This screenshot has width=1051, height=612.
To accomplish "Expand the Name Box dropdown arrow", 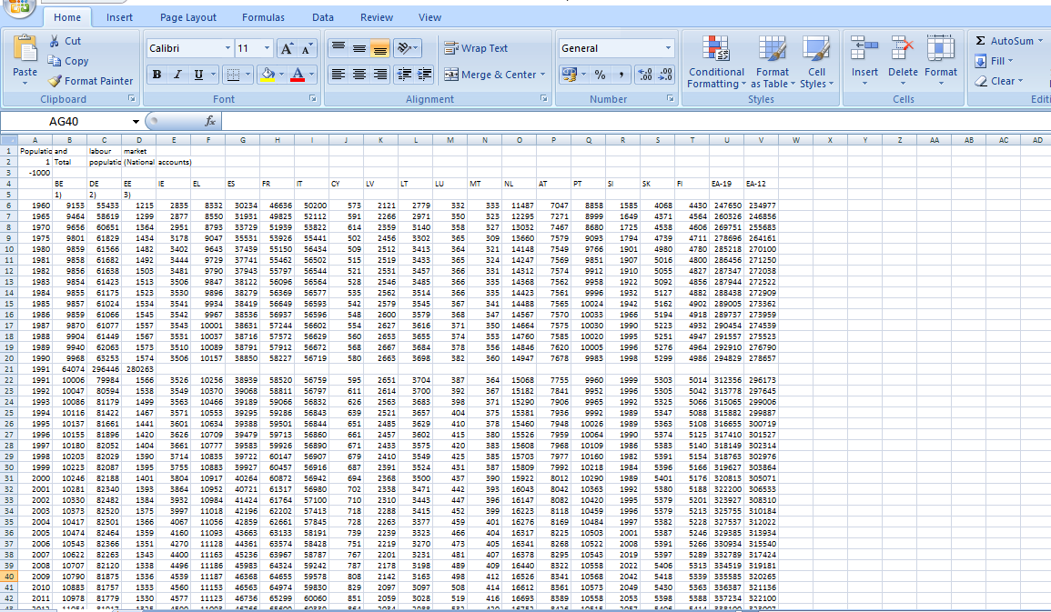I will point(136,122).
